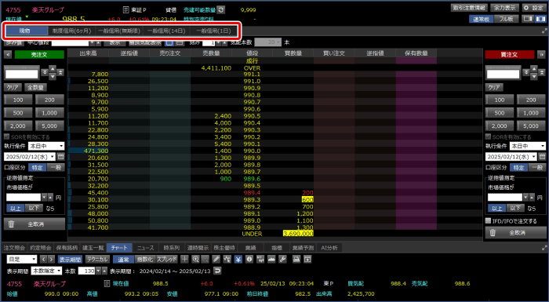Select the pencil drawing tool icon
The height and width of the screenshot is (302, 549).
pyautogui.click(x=216, y=260)
